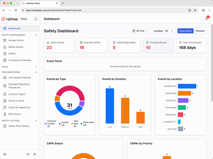The image size is (213, 159).
Task: Open the Pending Review card
Action: coord(158,45)
